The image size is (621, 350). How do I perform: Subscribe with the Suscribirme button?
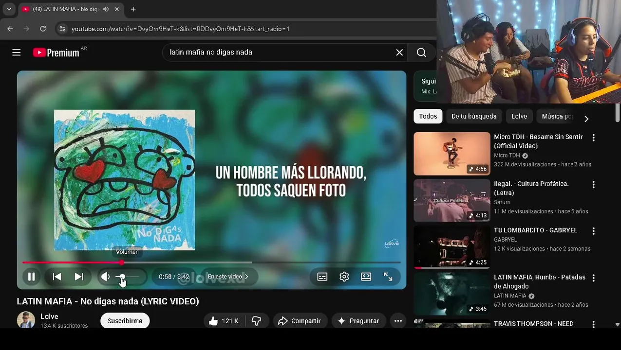125,321
